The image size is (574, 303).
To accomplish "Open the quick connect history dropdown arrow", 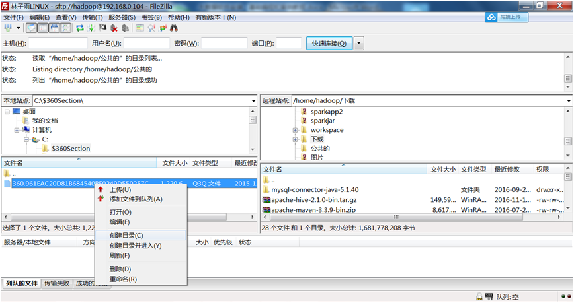I will (x=359, y=44).
